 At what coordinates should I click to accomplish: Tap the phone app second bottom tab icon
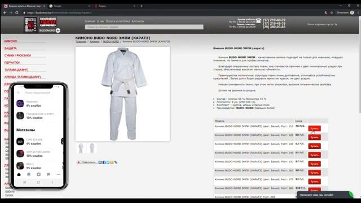click(x=29, y=174)
